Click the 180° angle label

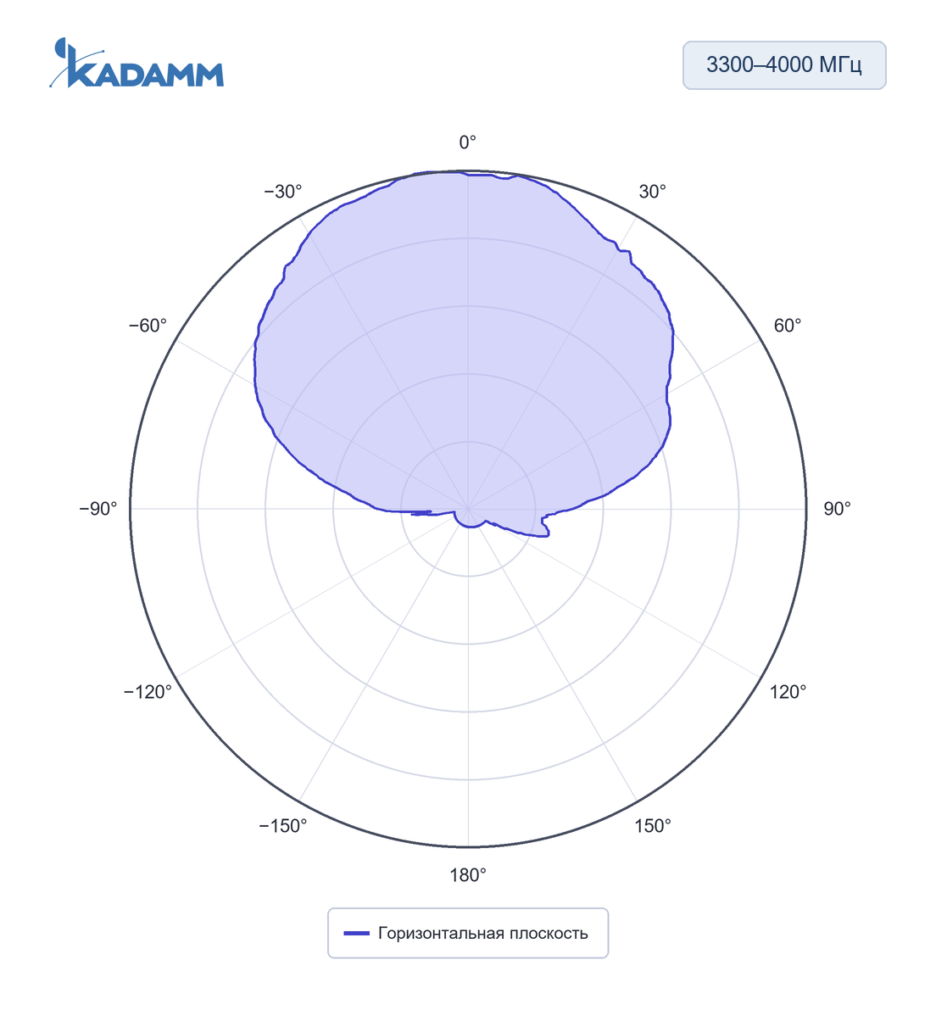tap(468, 875)
